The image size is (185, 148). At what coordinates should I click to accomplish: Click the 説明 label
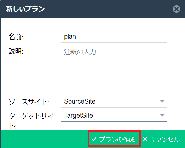coord(16,51)
